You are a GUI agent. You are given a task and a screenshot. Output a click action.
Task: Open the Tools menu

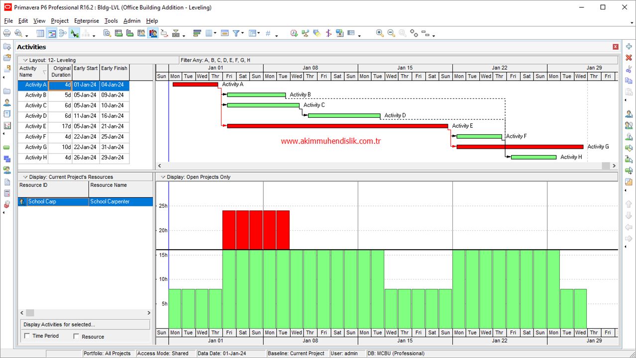coord(111,21)
